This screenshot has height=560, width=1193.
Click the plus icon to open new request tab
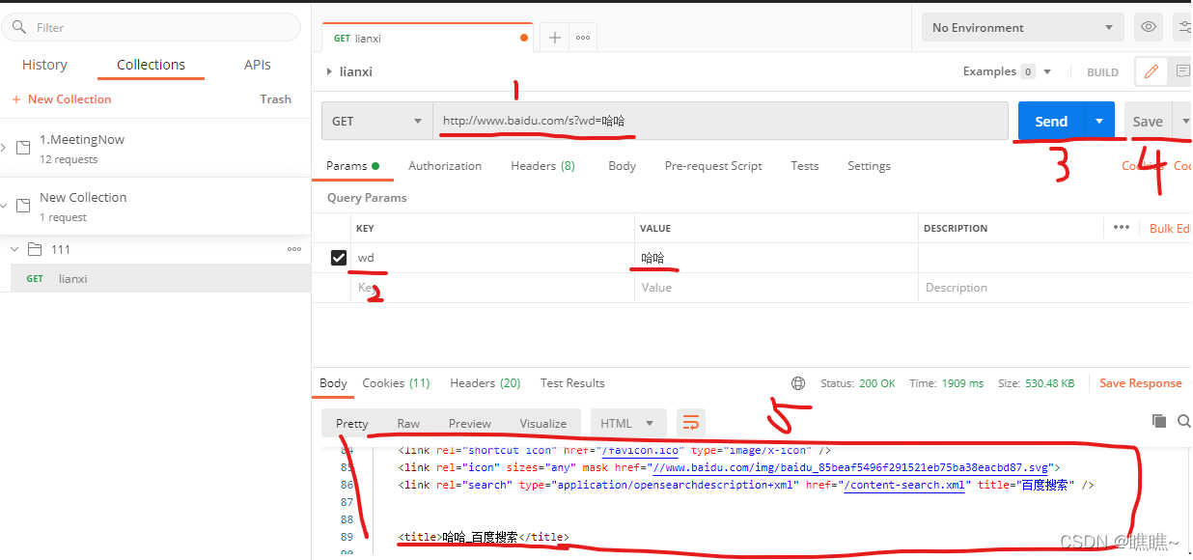554,38
